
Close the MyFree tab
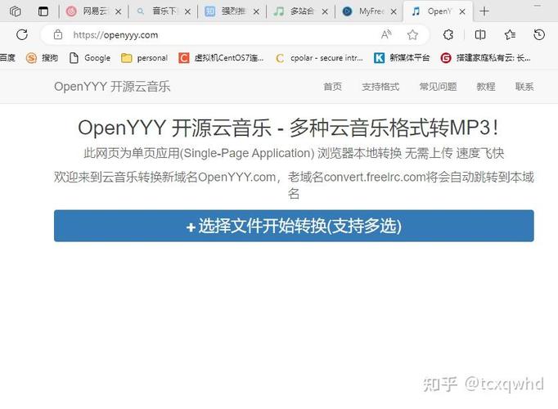tap(394, 11)
